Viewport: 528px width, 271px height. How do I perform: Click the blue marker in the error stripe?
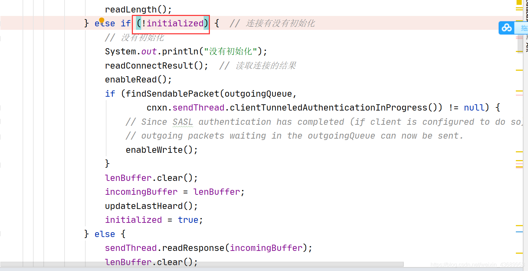point(519,231)
